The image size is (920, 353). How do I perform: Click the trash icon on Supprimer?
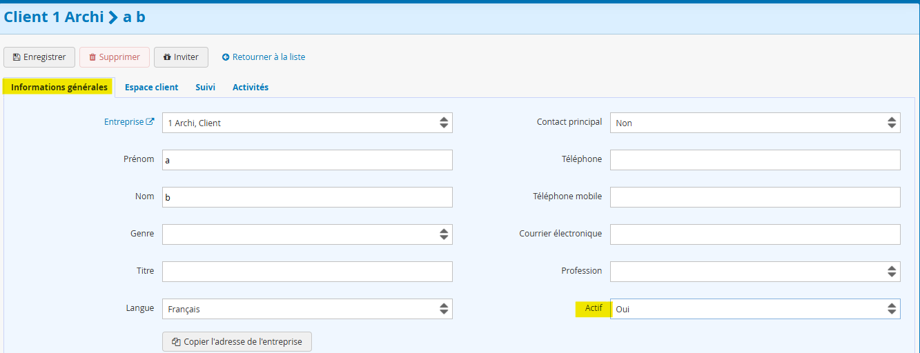click(x=92, y=57)
